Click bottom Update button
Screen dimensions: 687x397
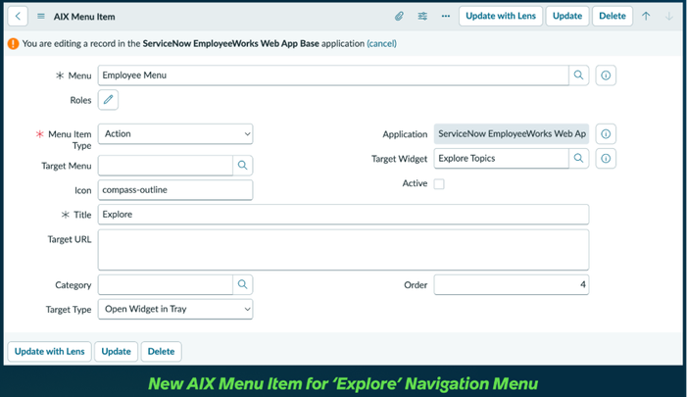tap(116, 352)
